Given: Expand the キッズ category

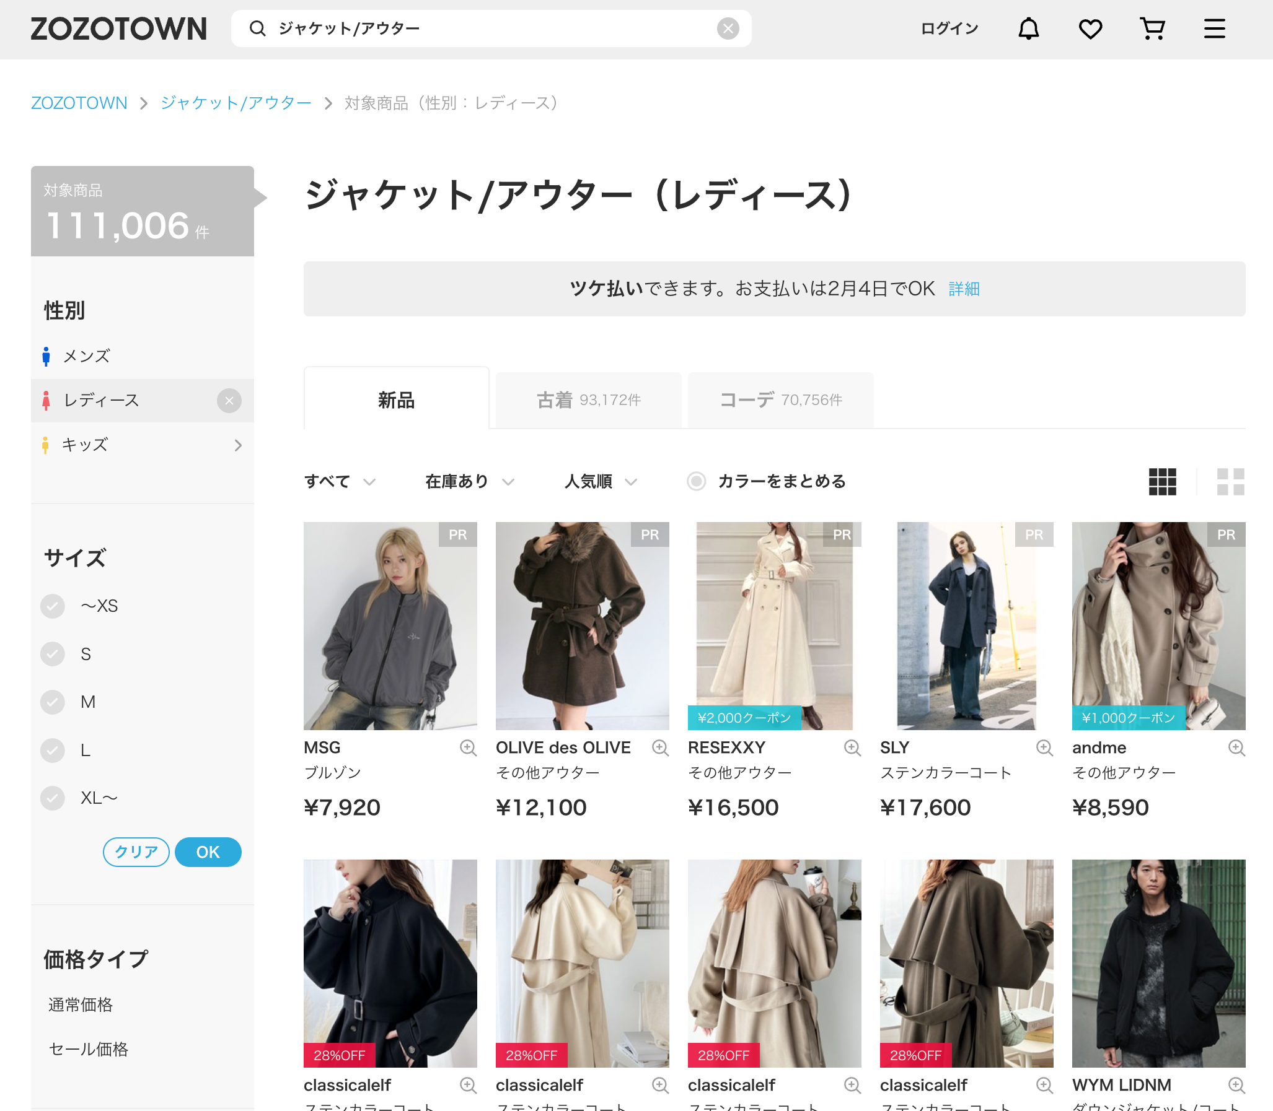Looking at the screenshot, I should pyautogui.click(x=142, y=445).
